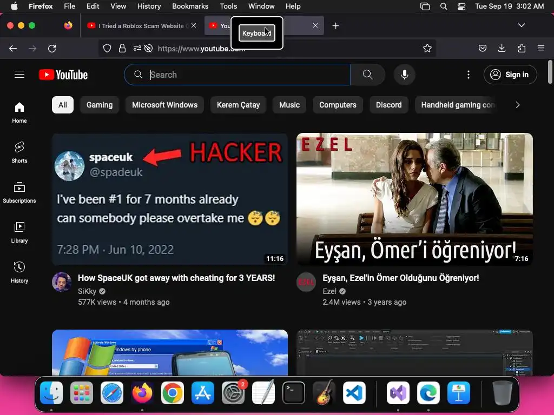Screen dimensions: 554x415
Task: Go back with Firefox back arrow
Action: point(13,48)
